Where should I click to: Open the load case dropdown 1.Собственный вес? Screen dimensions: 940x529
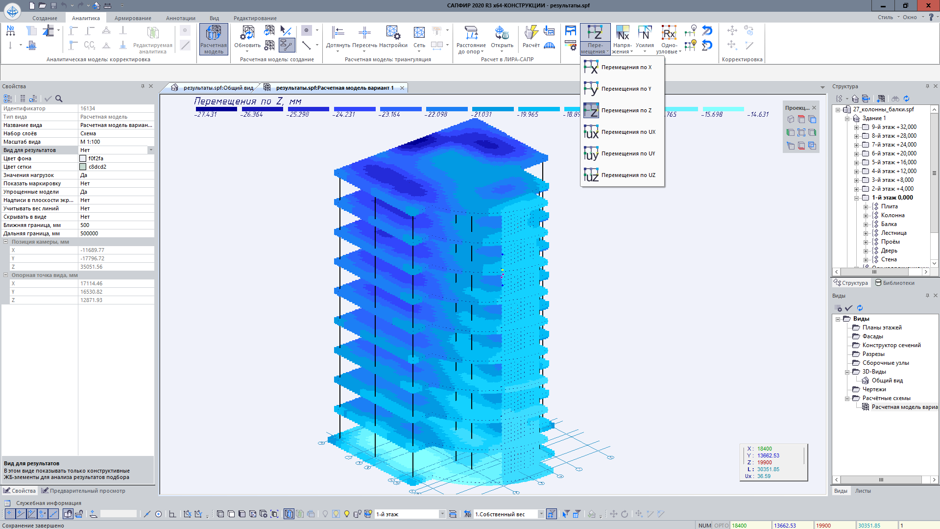(541, 514)
